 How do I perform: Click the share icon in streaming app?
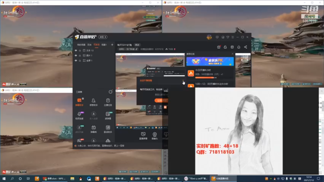coord(245,47)
